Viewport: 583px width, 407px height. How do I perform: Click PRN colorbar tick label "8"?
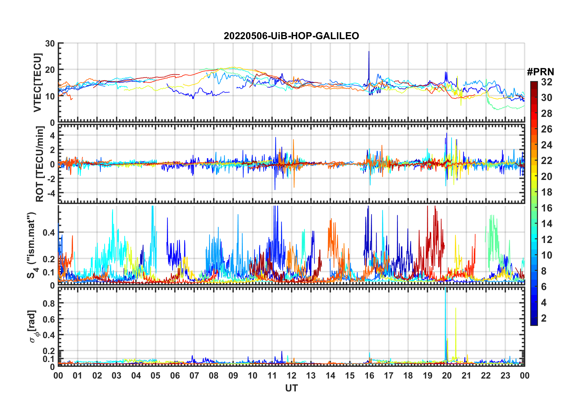(x=544, y=271)
